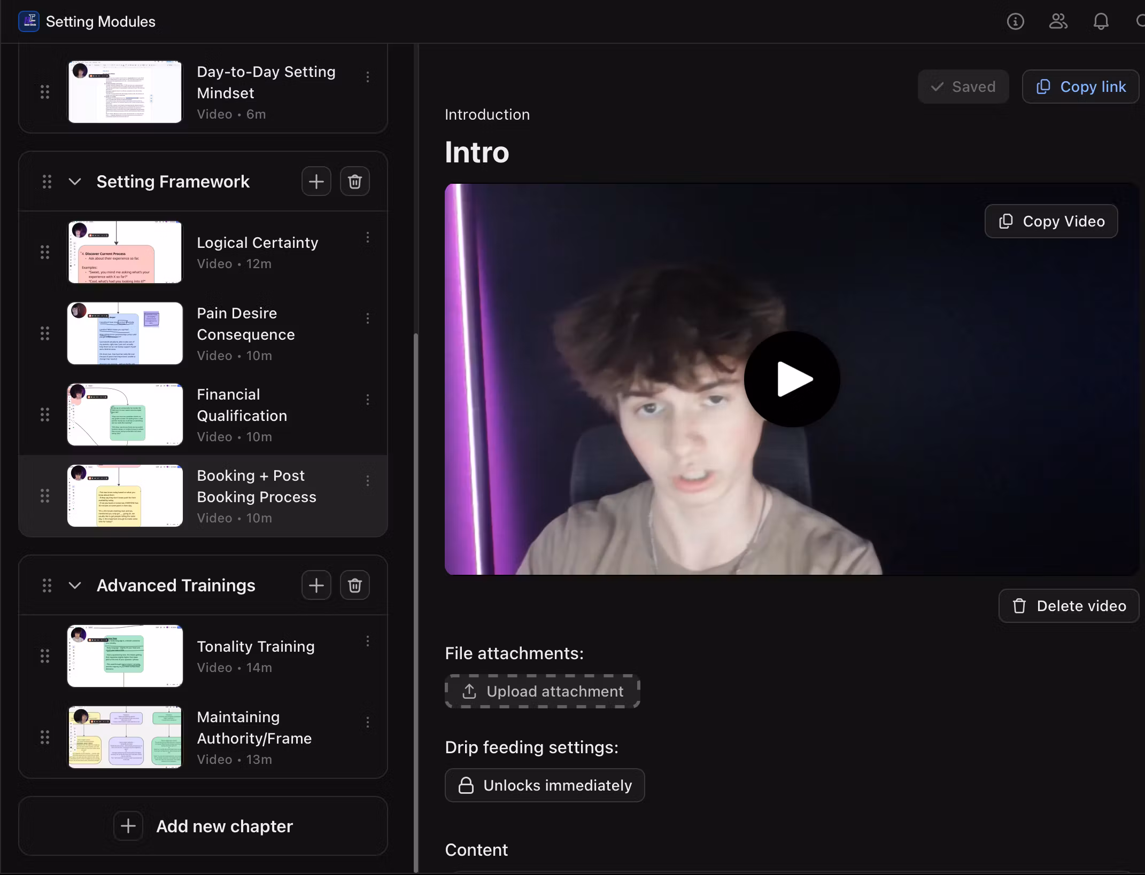Add lesson to Setting Framework chapter
The image size is (1145, 875).
[x=316, y=182]
